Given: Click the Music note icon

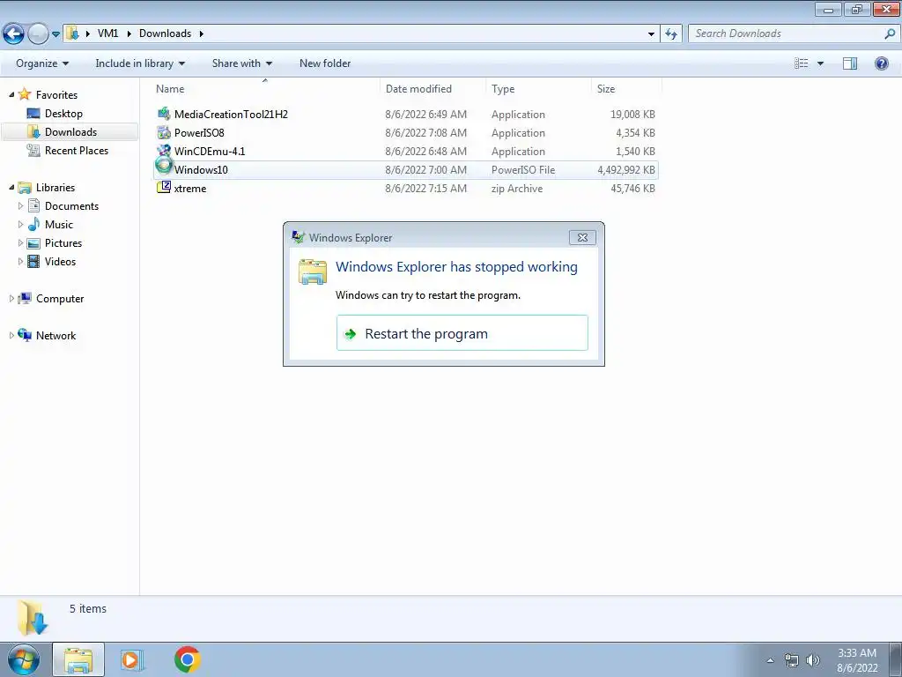Looking at the screenshot, I should pos(34,224).
